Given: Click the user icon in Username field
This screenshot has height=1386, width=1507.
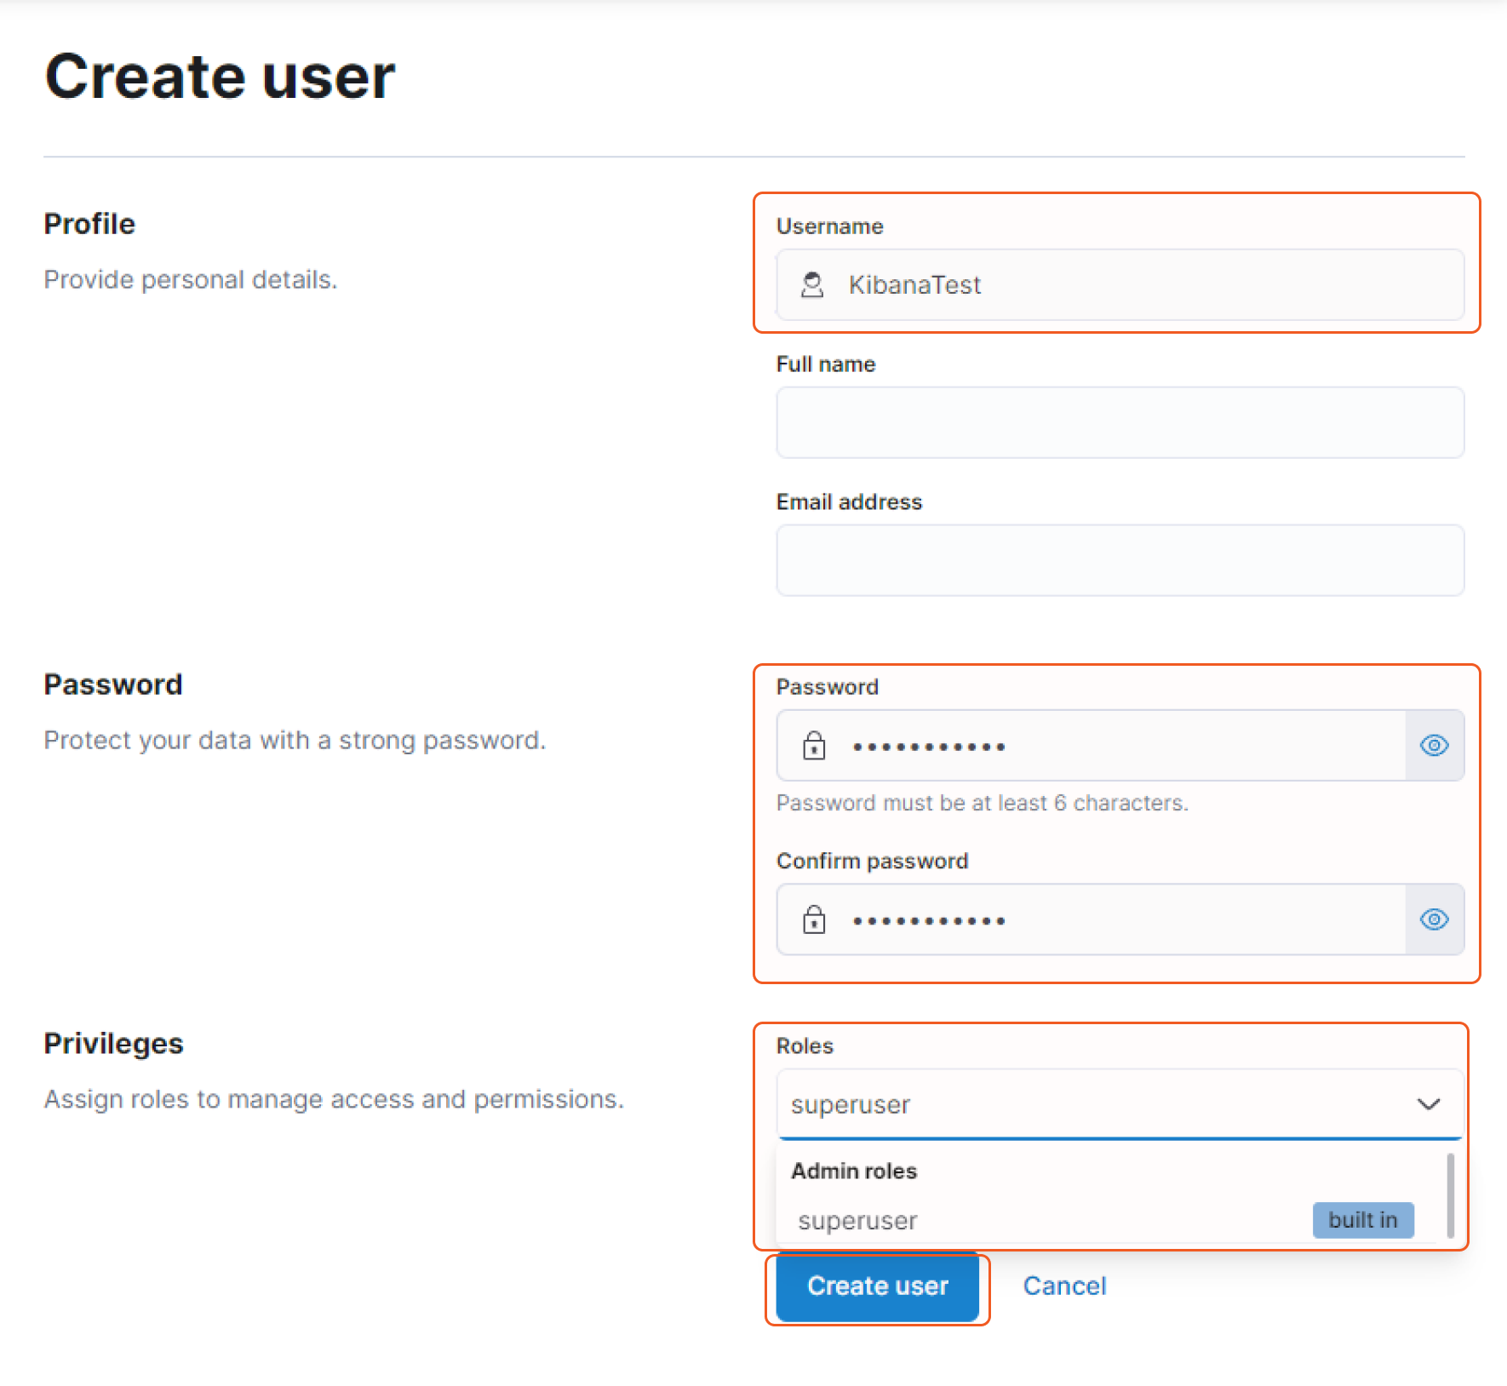Looking at the screenshot, I should pos(812,284).
